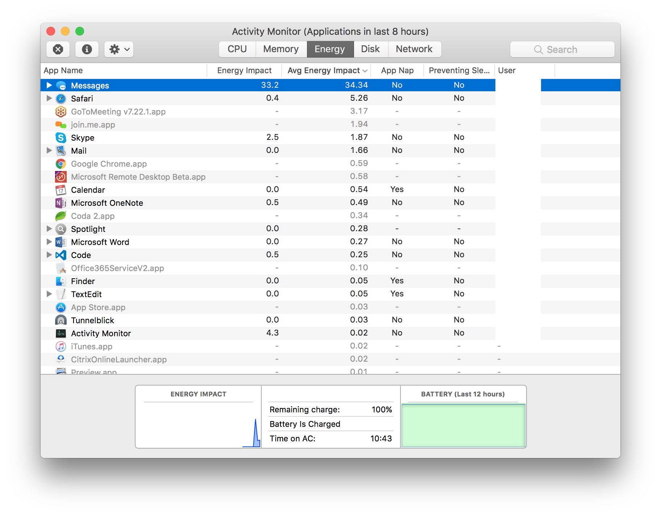Click Safari's 5.26 average energy value

[359, 98]
